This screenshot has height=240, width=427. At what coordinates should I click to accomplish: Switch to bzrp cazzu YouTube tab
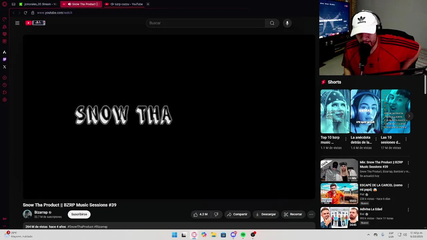[124, 4]
